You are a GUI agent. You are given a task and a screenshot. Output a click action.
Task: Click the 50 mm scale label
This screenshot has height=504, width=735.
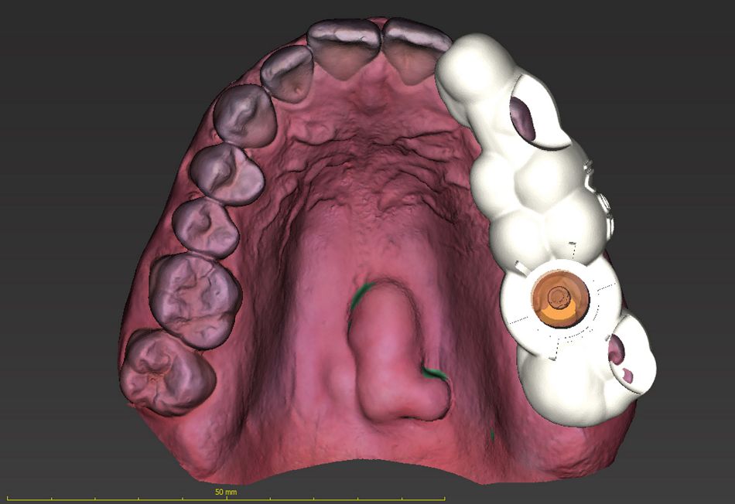coord(226,492)
